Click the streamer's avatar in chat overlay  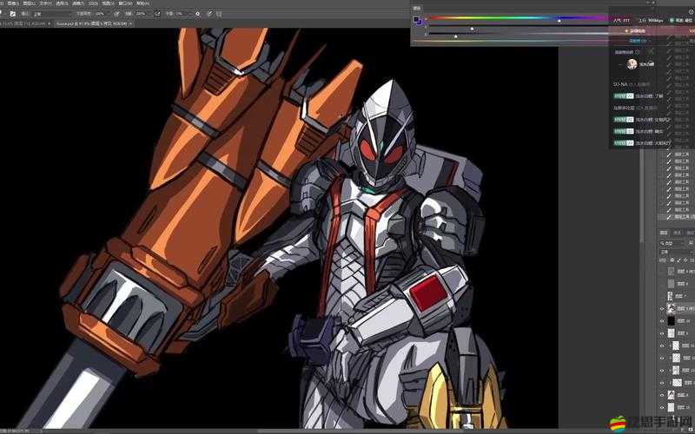[632, 64]
